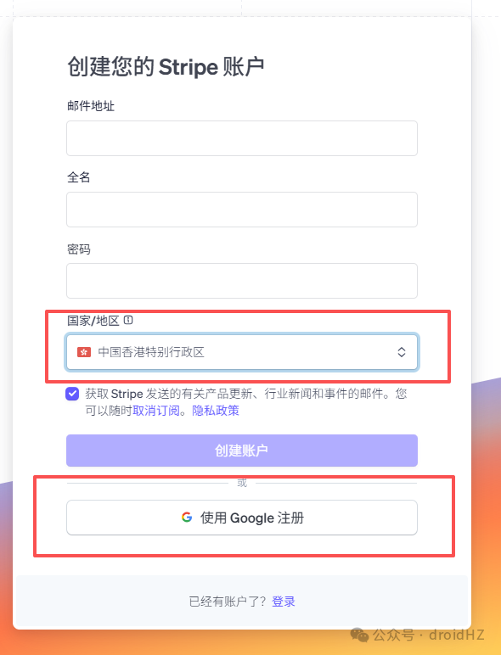The width and height of the screenshot is (501, 655).
Task: Click the 创建您的 Stripe 账户 heading
Action: pyautogui.click(x=166, y=66)
